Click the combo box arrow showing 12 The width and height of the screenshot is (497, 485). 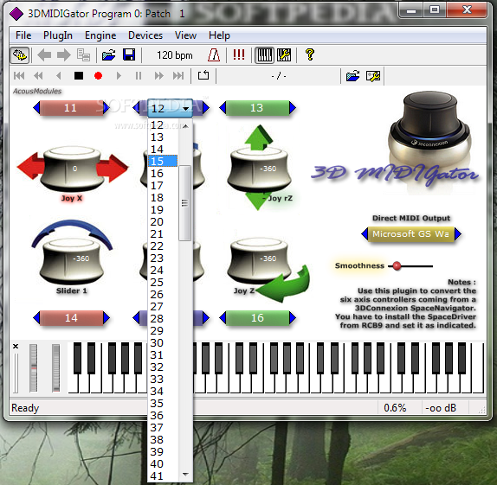point(186,109)
